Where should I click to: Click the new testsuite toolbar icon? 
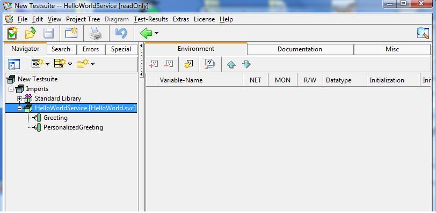click(12, 33)
